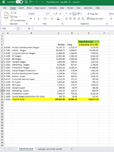Open the Undo history dropdown arrow
The image size is (114, 152).
tap(33, 2)
